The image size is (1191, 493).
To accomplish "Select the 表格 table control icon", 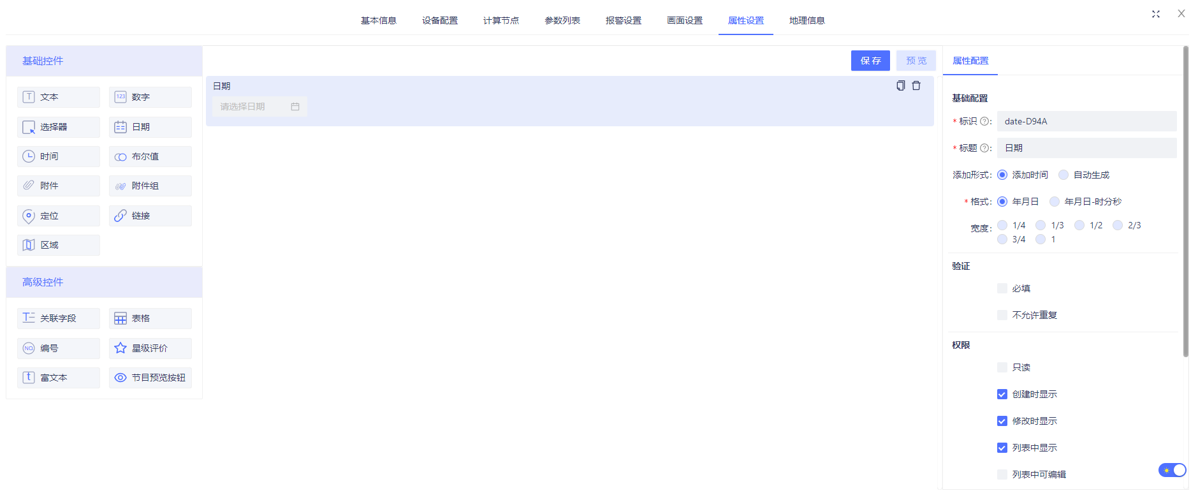I will pyautogui.click(x=121, y=318).
